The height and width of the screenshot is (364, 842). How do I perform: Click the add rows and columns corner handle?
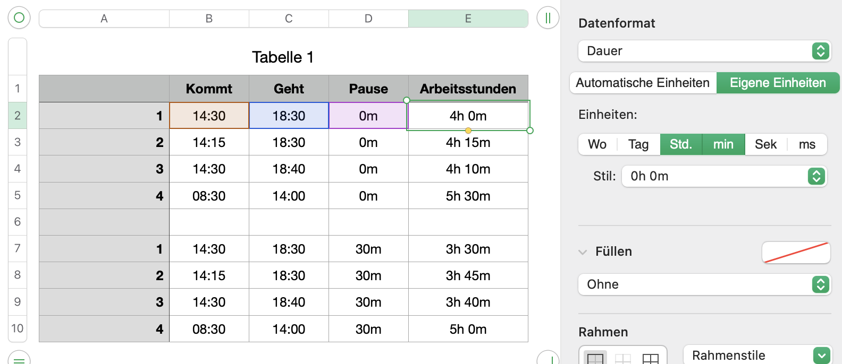pos(548,359)
